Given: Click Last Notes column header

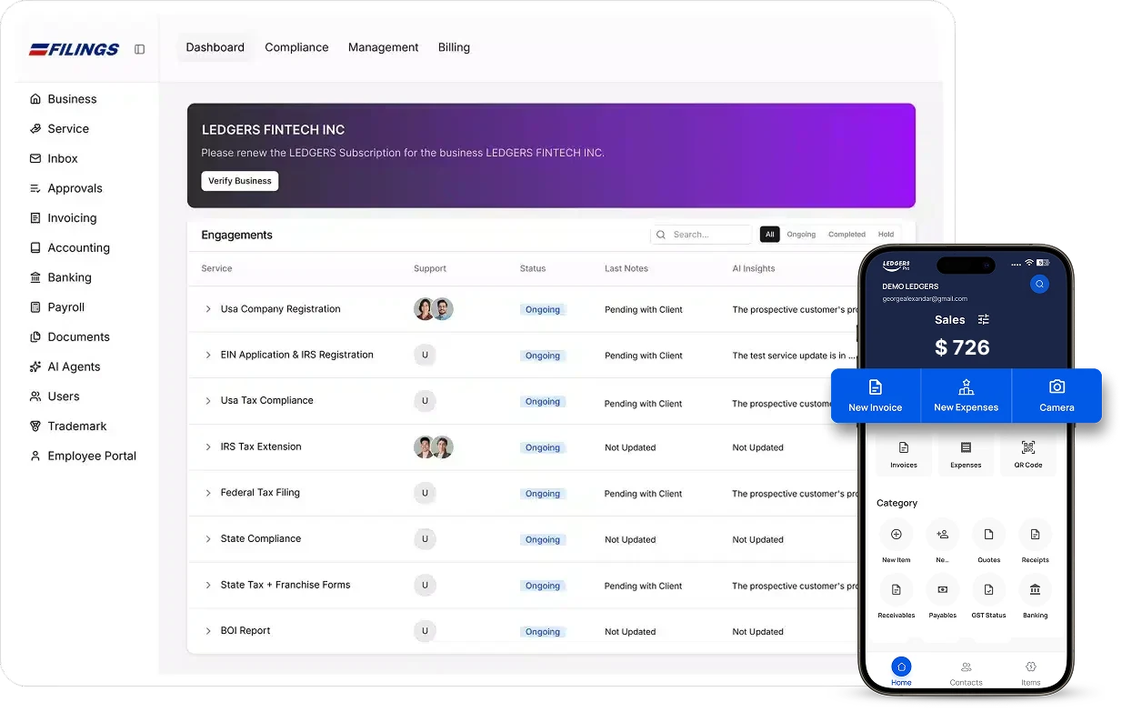Looking at the screenshot, I should tap(626, 268).
